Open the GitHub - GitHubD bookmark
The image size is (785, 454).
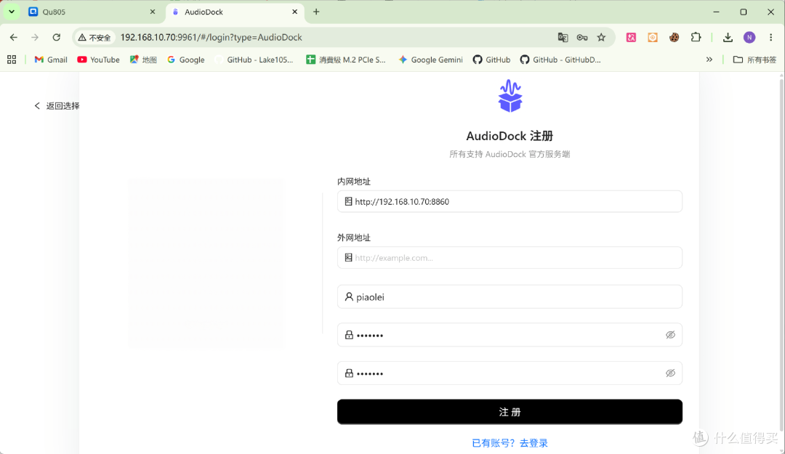click(x=560, y=60)
